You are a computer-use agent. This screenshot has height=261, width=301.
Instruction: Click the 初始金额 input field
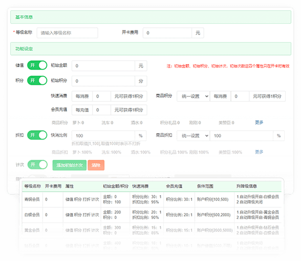coord(104,66)
